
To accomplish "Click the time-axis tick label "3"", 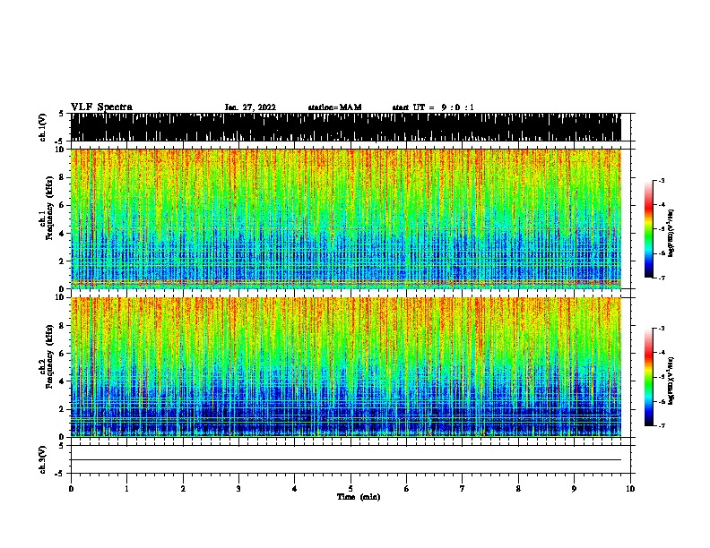I will coord(238,489).
